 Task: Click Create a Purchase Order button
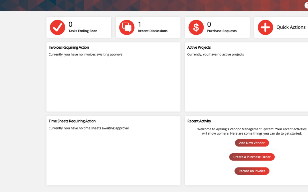[252, 157]
